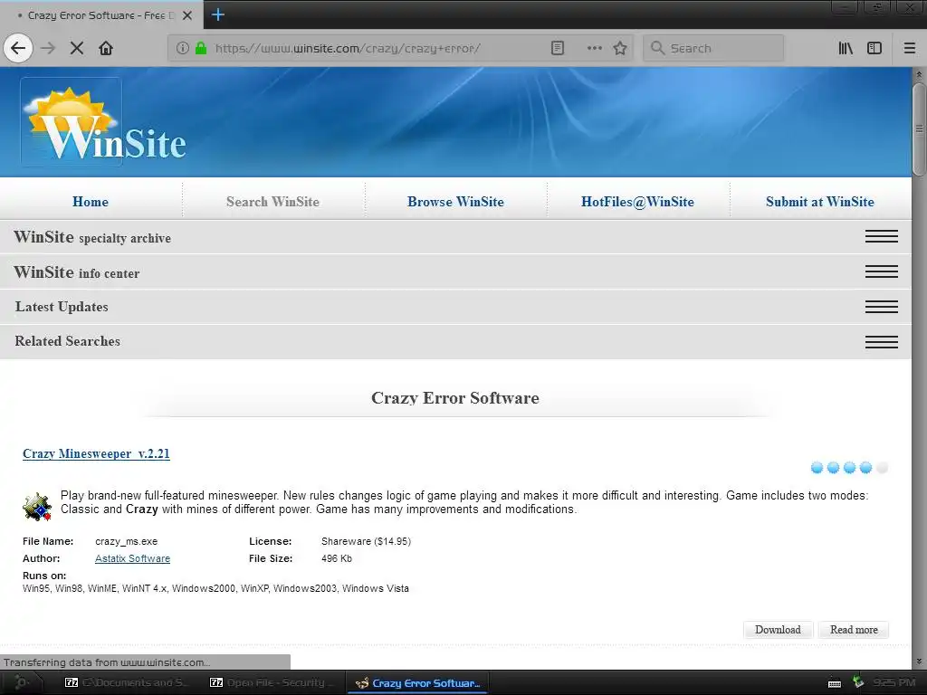Click the scrollbar down arrow
The height and width of the screenshot is (695, 927).
(x=919, y=662)
